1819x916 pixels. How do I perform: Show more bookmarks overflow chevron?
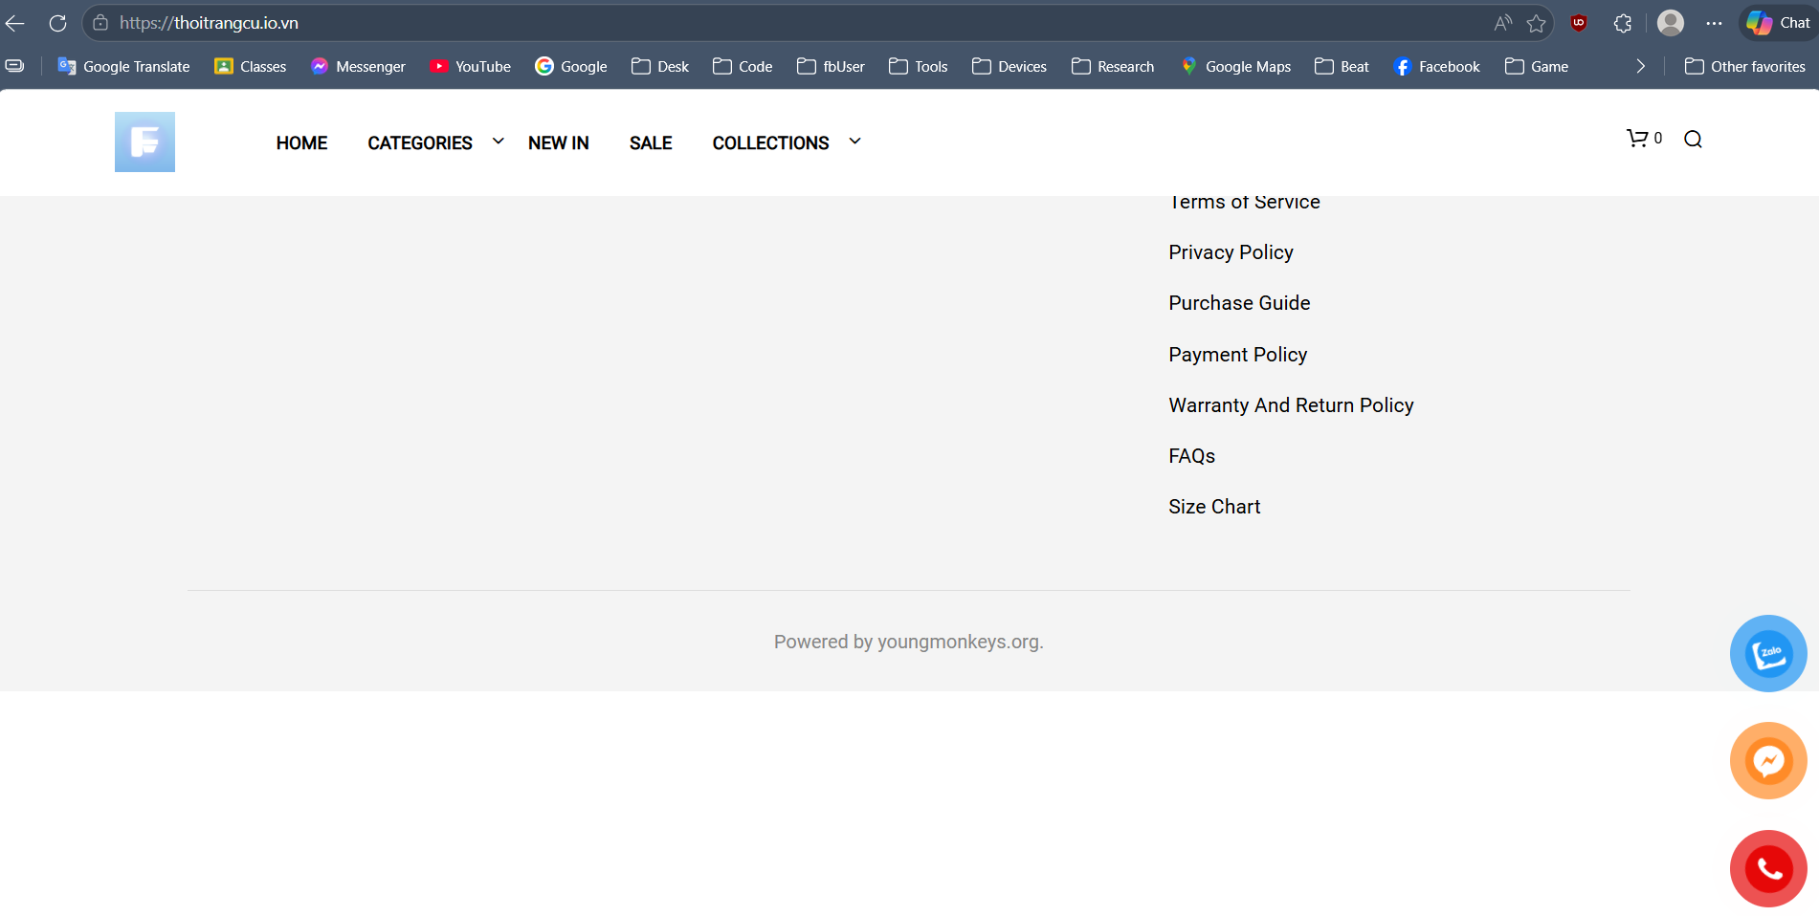coord(1640,66)
